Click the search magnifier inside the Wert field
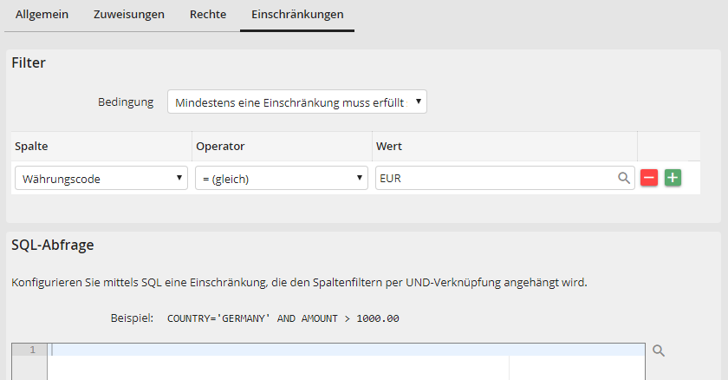Viewport: 728px width, 380px height. click(623, 178)
